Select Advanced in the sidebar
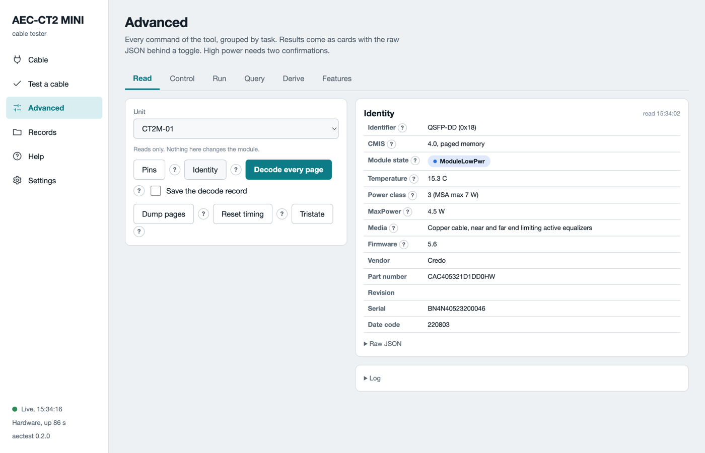705x453 pixels. click(x=54, y=108)
